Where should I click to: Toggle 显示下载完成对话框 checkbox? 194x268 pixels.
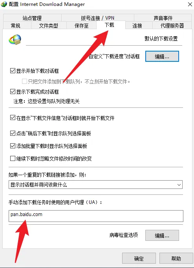coord(13,92)
